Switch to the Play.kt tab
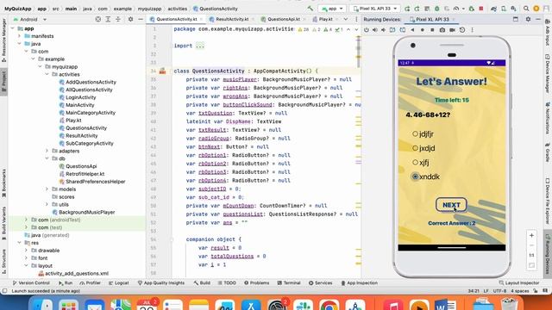Viewport: 552px width, 310px height. (325, 19)
